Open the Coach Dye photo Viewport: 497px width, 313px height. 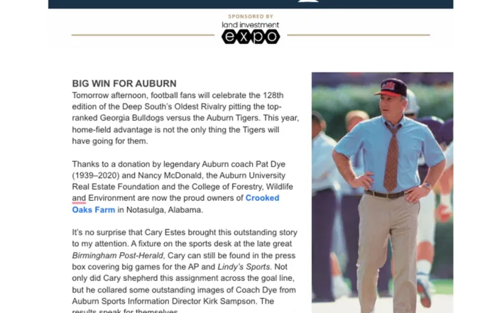pyautogui.click(x=382, y=192)
